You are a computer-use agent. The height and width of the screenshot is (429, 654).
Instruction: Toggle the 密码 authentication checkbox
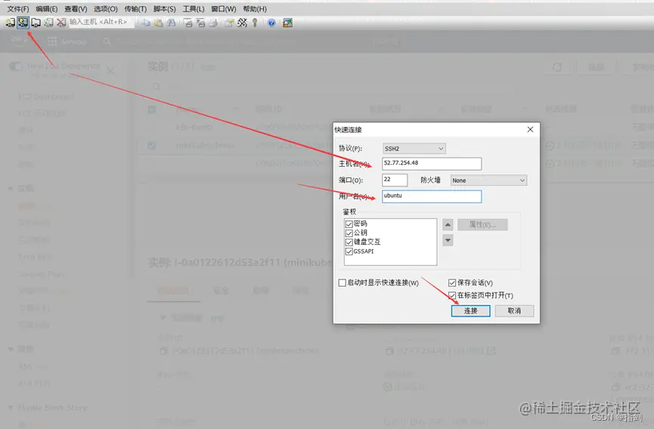pos(349,224)
